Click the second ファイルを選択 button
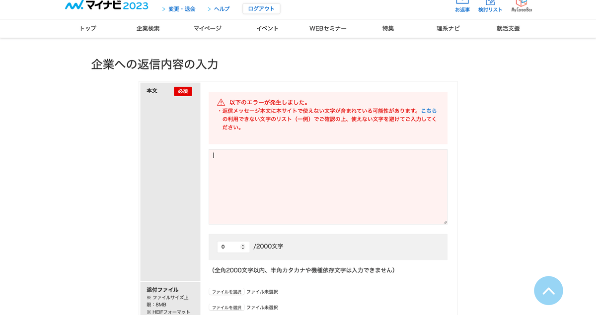Image resolution: width=596 pixels, height=315 pixels. click(226, 308)
